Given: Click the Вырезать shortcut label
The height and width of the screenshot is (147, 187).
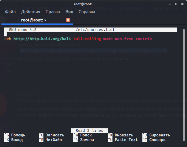Looking at the screenshot, I should click(x=124, y=135).
